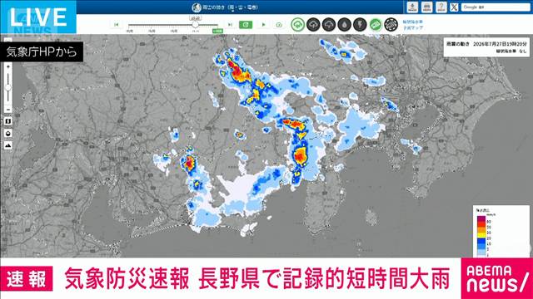Click the mountain terrain icon

pos(8,145)
